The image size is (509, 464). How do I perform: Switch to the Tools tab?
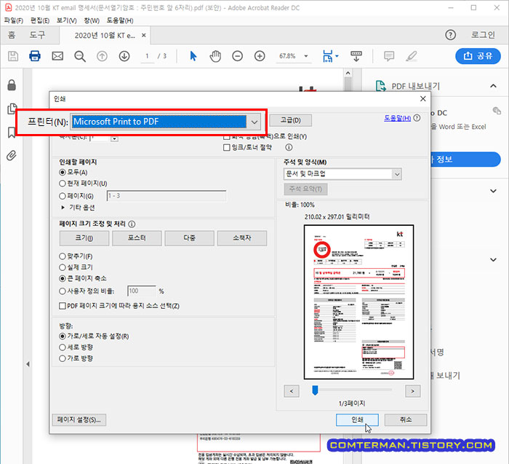click(x=37, y=35)
